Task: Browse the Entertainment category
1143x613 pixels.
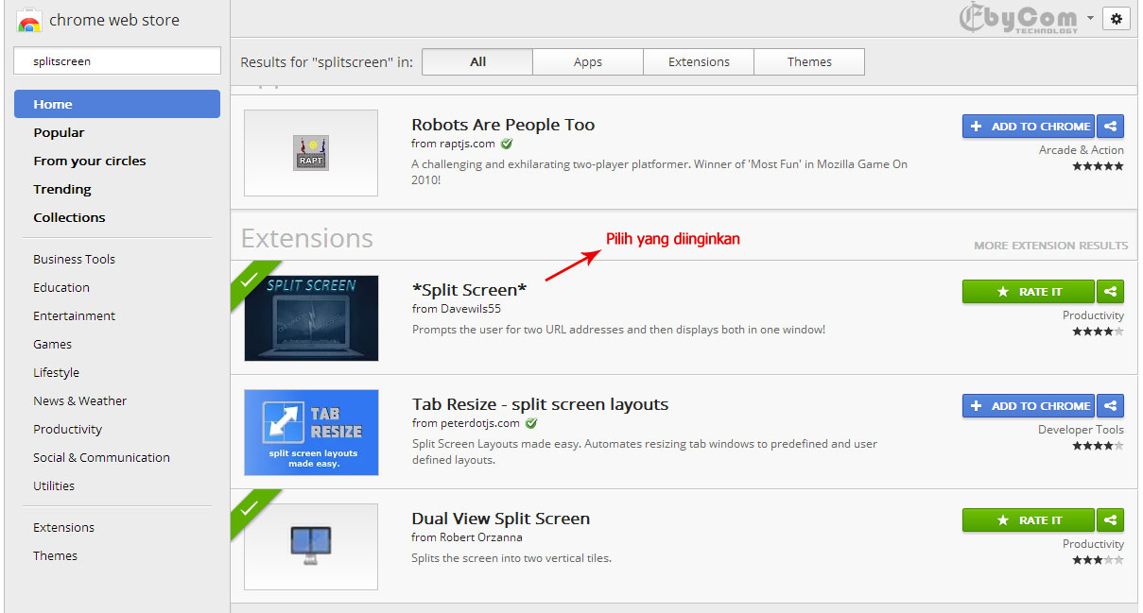Action: [74, 315]
